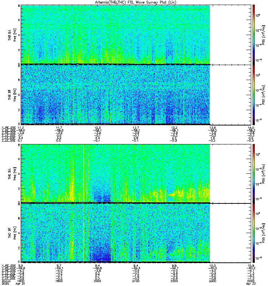Click the 1800 time tick label
The image size is (268, 286).
(x=21, y=281)
